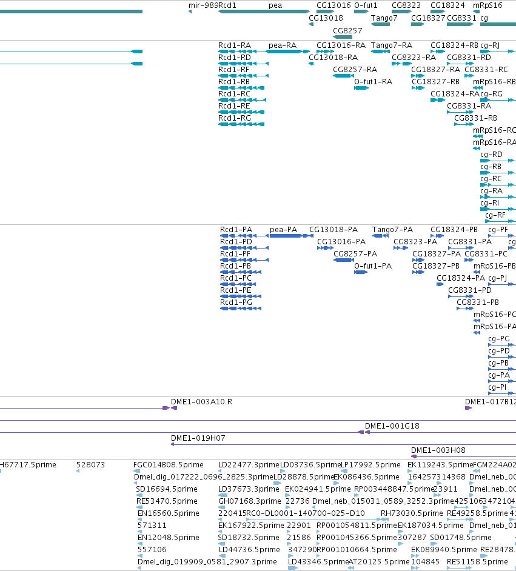The height and width of the screenshot is (571, 516).
Task: Open the CG8323-PA protein label
Action: point(415,242)
